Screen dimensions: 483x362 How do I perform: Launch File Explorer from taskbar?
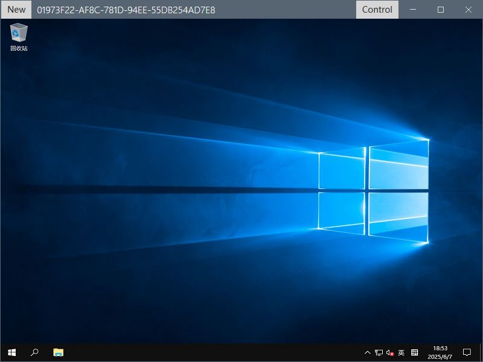tap(58, 352)
